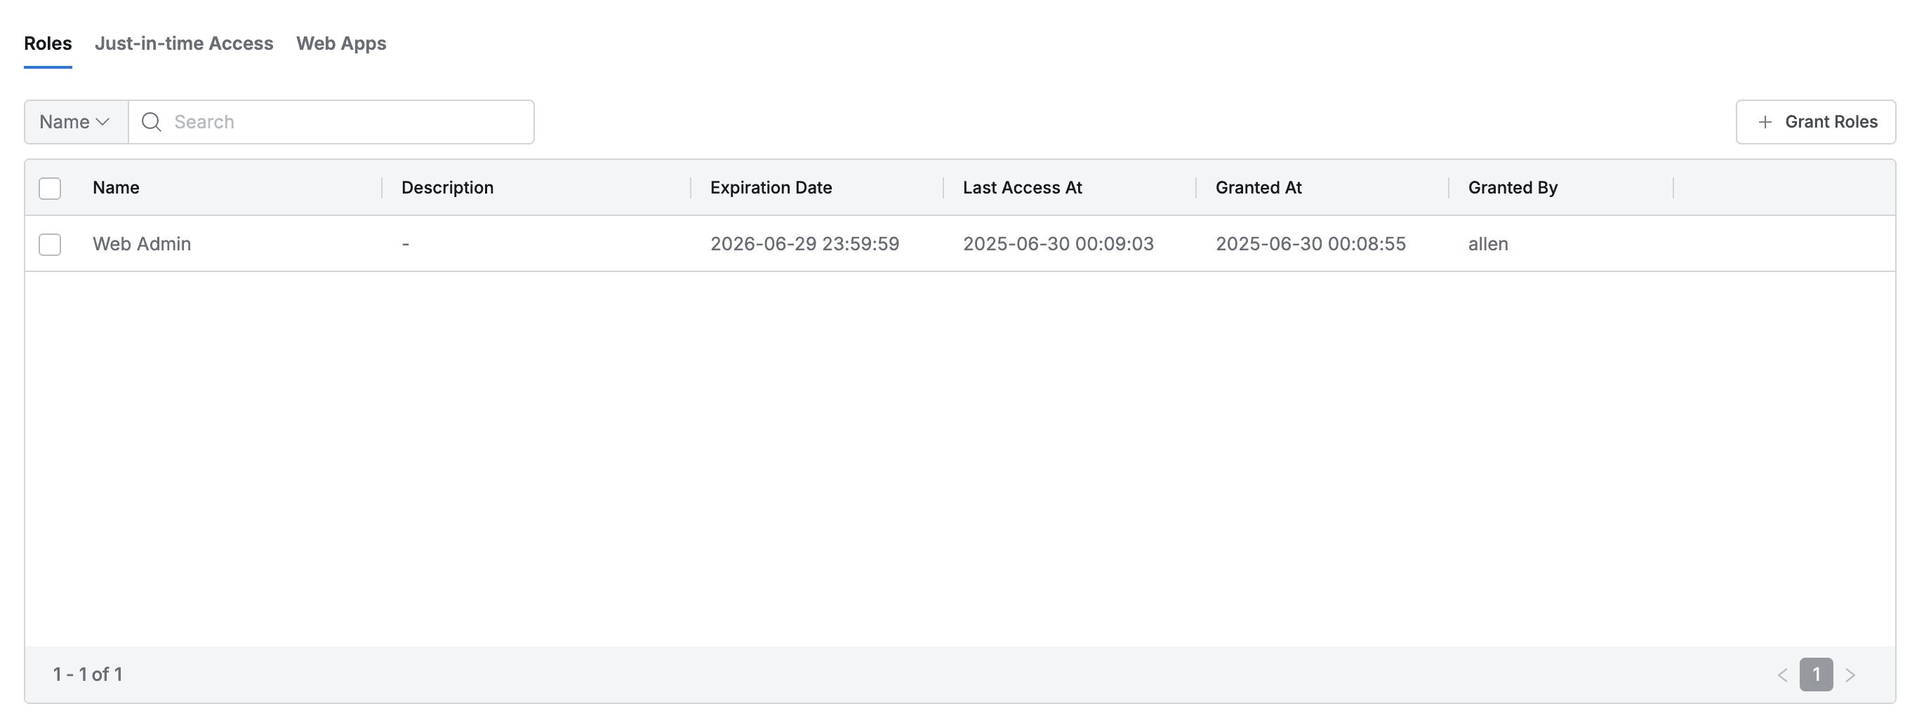The width and height of the screenshot is (1912, 725).
Task: Click the Last Access At header
Action: pyautogui.click(x=1022, y=189)
